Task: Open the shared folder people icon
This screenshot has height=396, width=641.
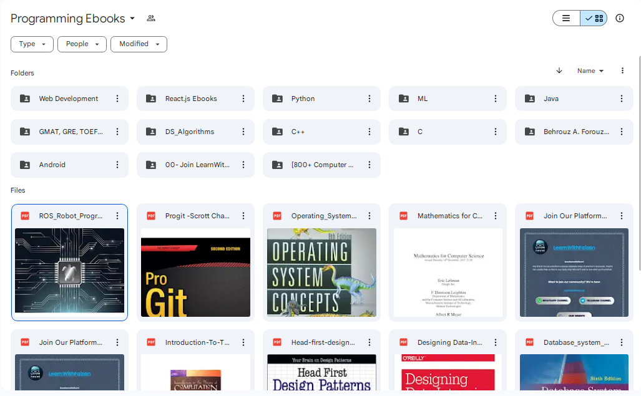Action: [x=151, y=18]
